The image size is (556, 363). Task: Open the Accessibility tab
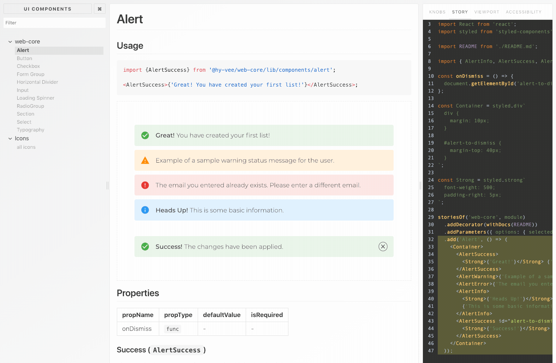[x=524, y=12]
